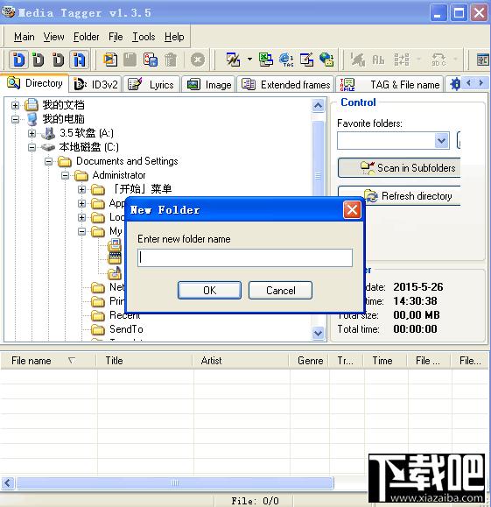Image resolution: width=491 pixels, height=507 pixels.
Task: Open the View menu
Action: pos(53,37)
